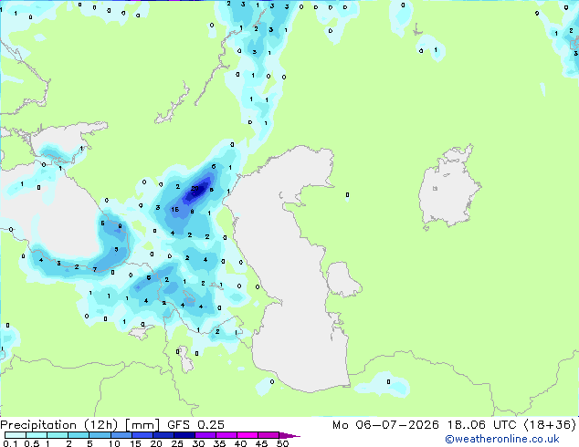This screenshot has height=447, width=579.
Task: Click the "Precipitation (12h)" title text
Action: (x=59, y=425)
